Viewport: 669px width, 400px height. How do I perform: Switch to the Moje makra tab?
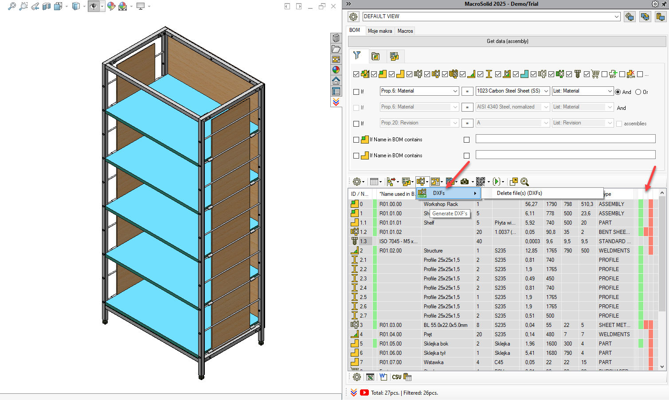pyautogui.click(x=380, y=31)
